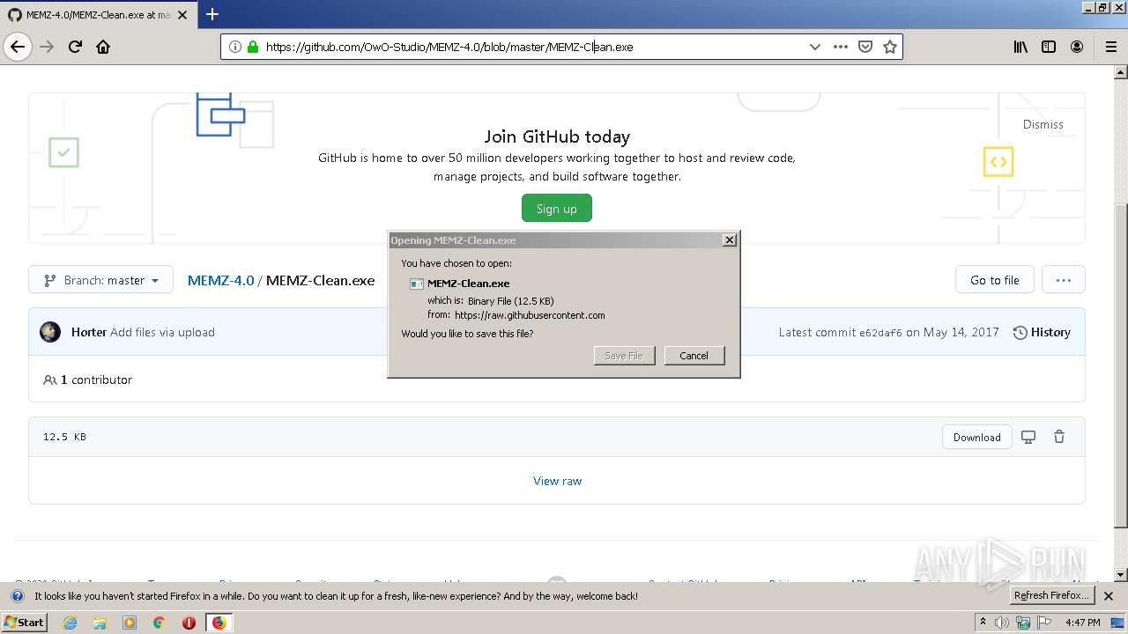
Task: Save page to Pocket icon
Action: point(865,47)
